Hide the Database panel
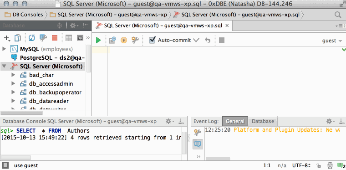The width and height of the screenshot is (346, 170). point(86,26)
